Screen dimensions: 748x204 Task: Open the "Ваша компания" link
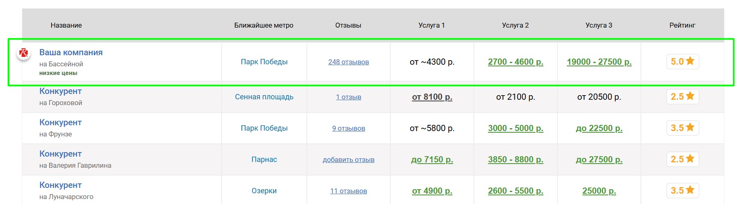coord(71,52)
